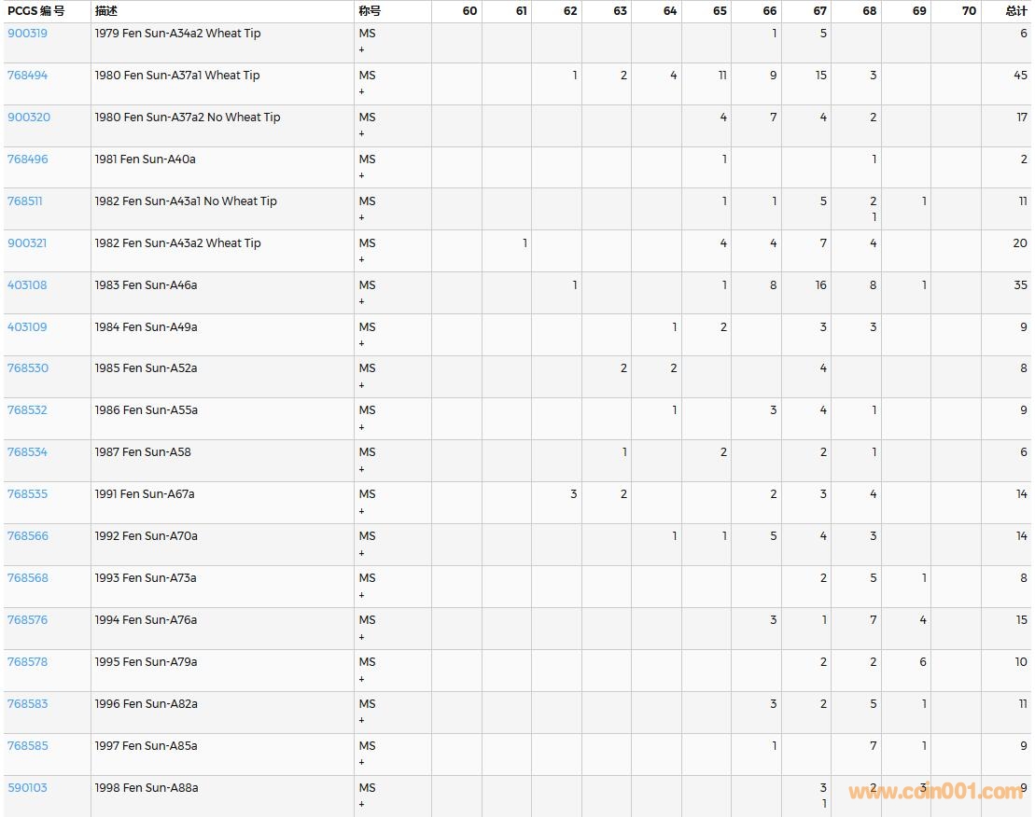
Task: Open the 590103 link for 1998 Fen
Action: pos(27,788)
